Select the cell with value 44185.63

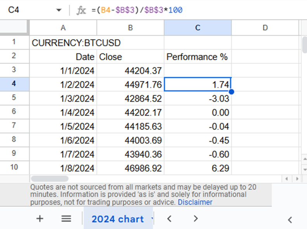point(130,126)
